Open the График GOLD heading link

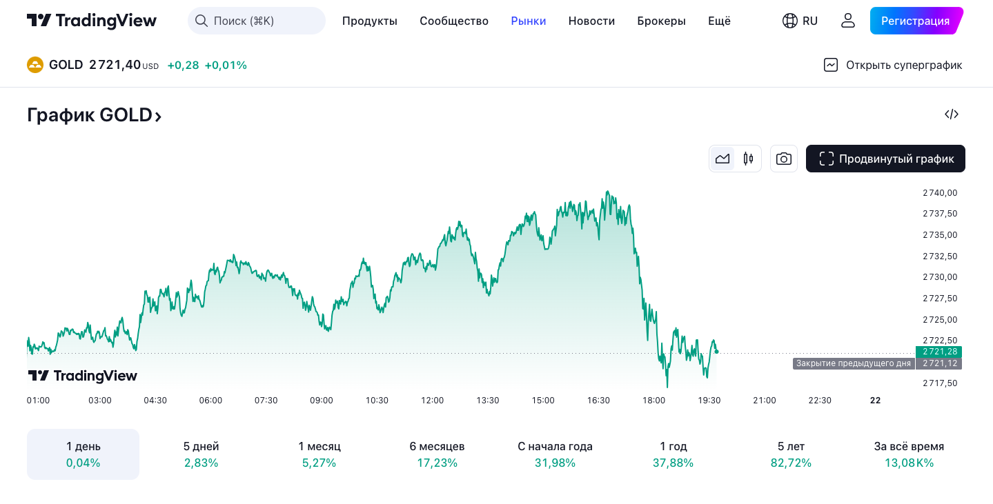[x=95, y=115]
